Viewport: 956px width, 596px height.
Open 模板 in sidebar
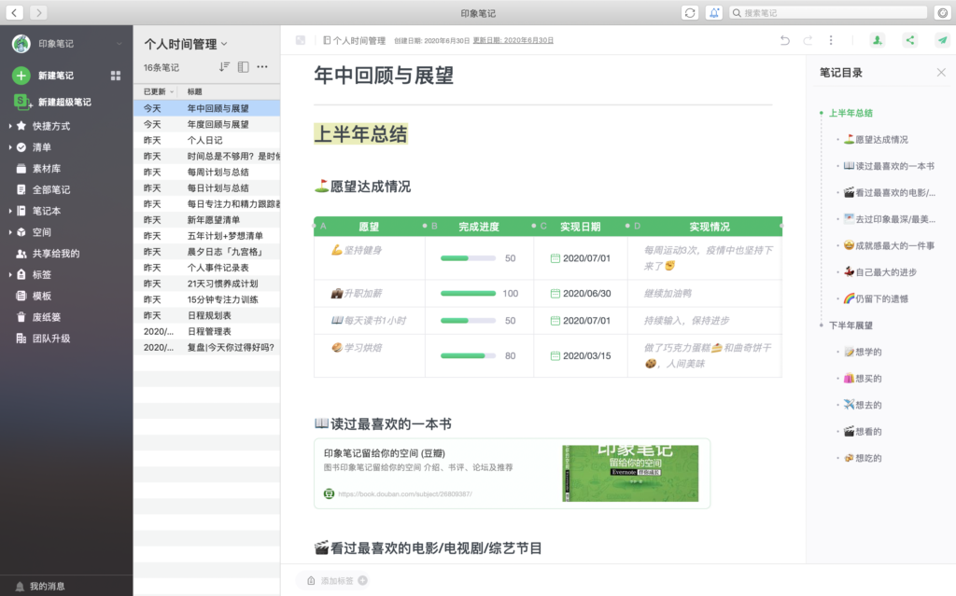[35, 297]
